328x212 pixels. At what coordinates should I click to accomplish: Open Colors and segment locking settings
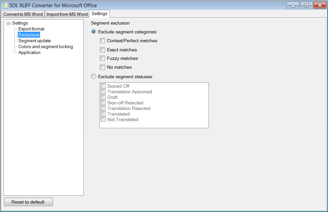(46, 46)
